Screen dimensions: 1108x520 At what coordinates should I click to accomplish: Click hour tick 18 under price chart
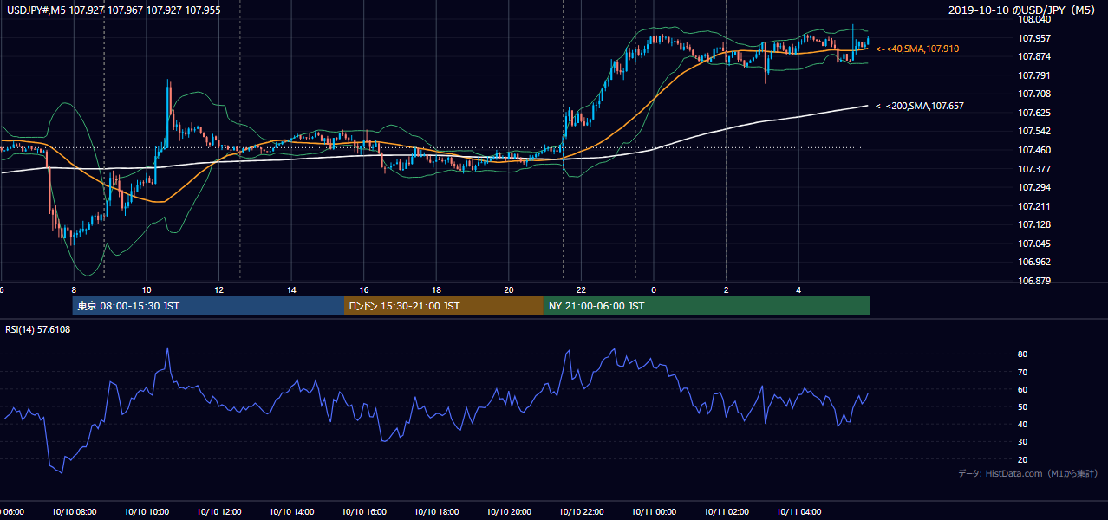pos(437,289)
